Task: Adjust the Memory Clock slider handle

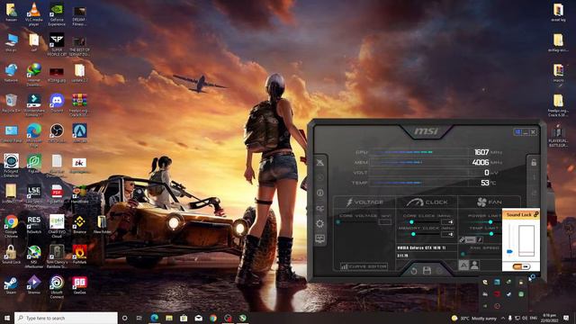Action: tap(413, 234)
